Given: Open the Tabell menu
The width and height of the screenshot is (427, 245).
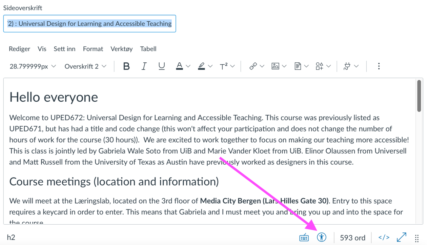Looking at the screenshot, I should coord(148,49).
